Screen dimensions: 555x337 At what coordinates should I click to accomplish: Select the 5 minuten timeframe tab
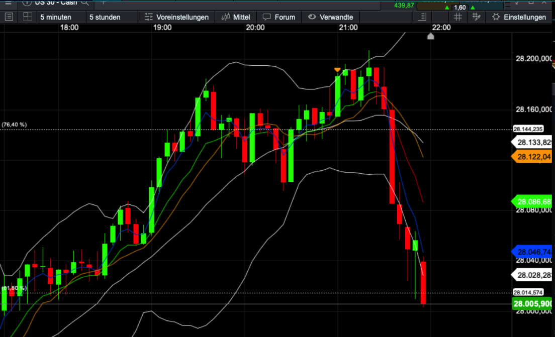[57, 17]
